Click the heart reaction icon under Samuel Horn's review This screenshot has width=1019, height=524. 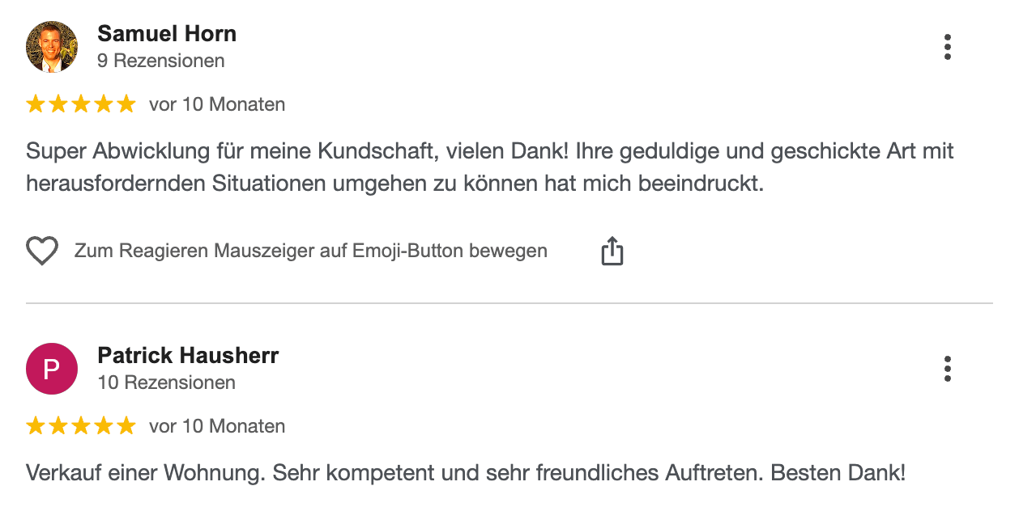(x=42, y=251)
